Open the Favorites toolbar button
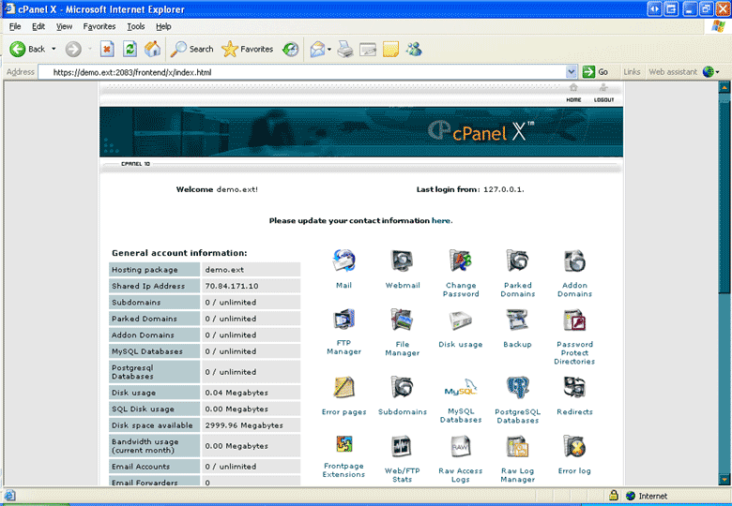The image size is (732, 506). click(248, 49)
